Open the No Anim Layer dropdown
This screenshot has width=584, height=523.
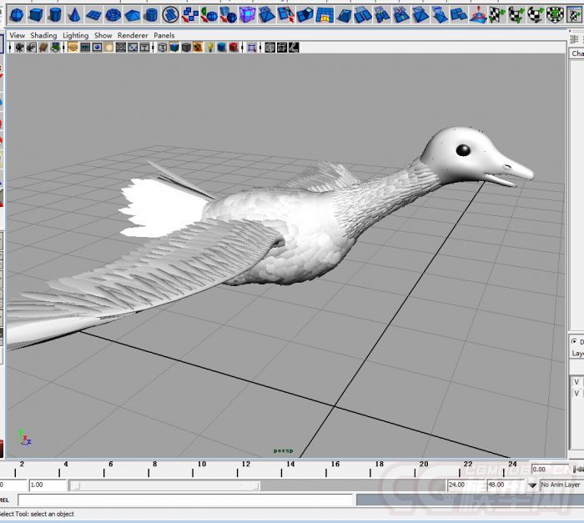coord(561,485)
